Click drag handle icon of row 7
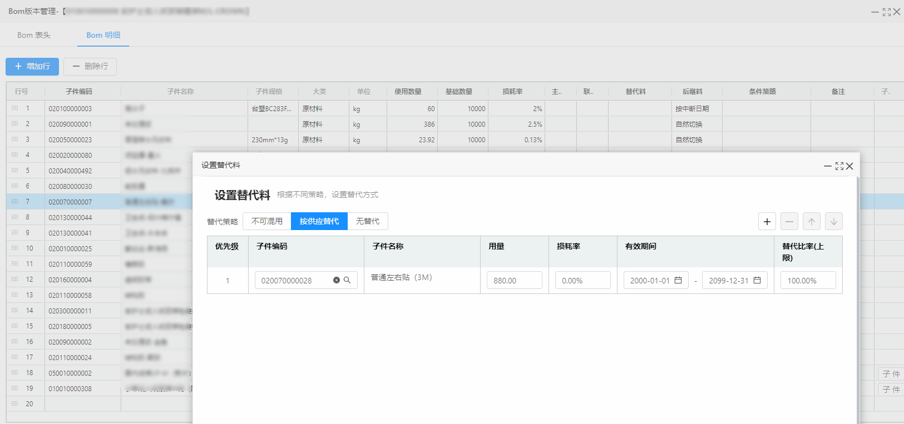Image resolution: width=904 pixels, height=424 pixels. 15,202
